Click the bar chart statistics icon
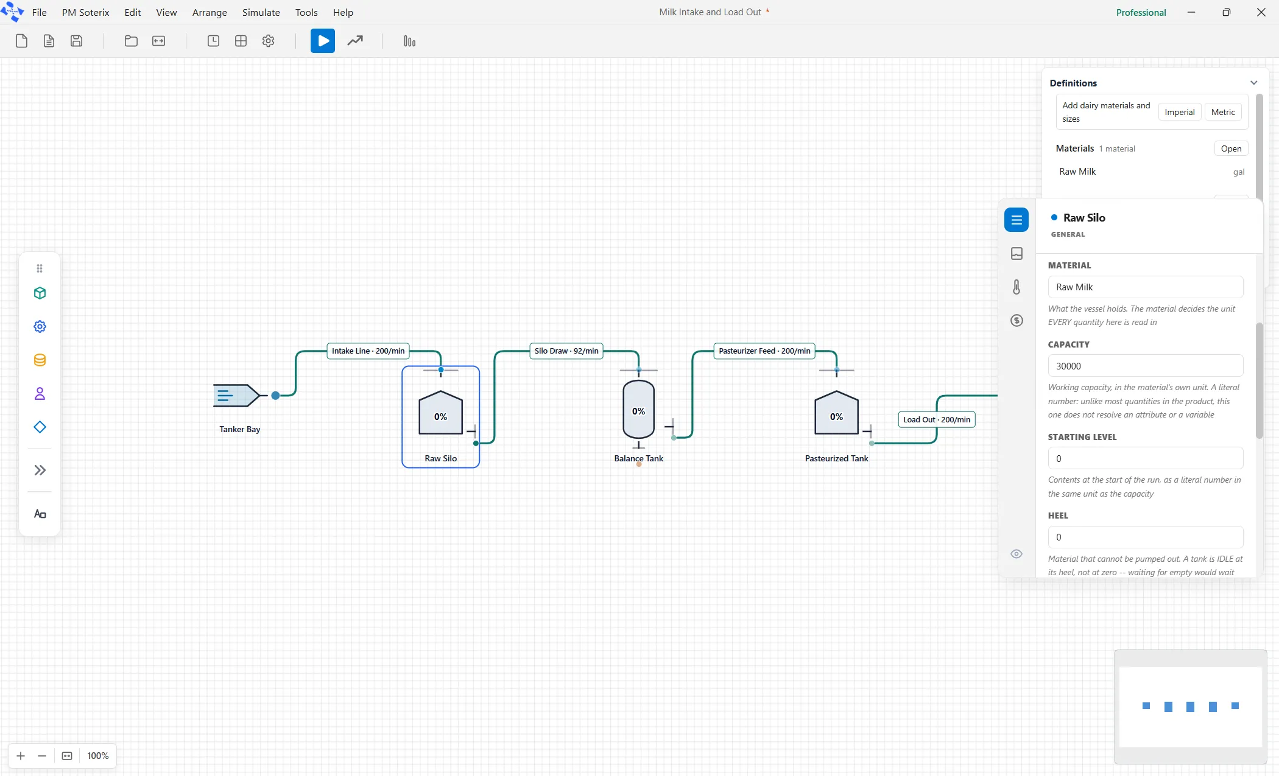Viewport: 1279px width, 776px height. pyautogui.click(x=409, y=41)
